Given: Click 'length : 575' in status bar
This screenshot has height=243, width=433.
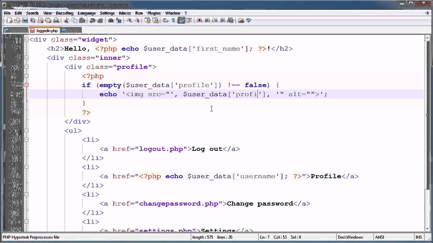Looking at the screenshot, I should coord(203,237).
